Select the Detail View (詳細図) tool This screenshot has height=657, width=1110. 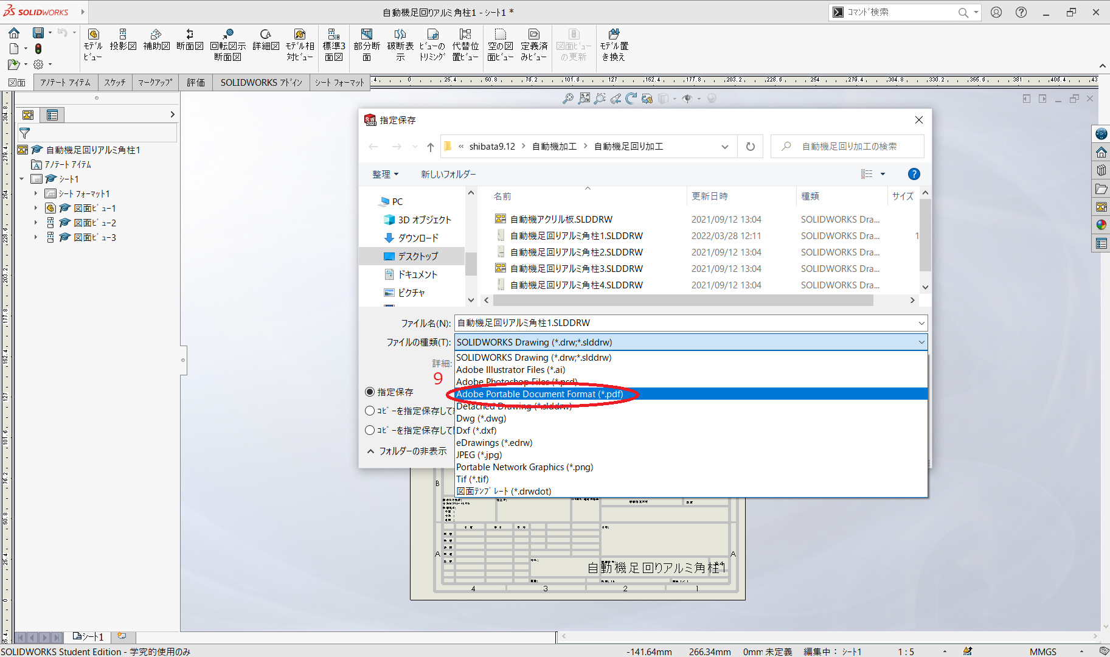coord(266,40)
